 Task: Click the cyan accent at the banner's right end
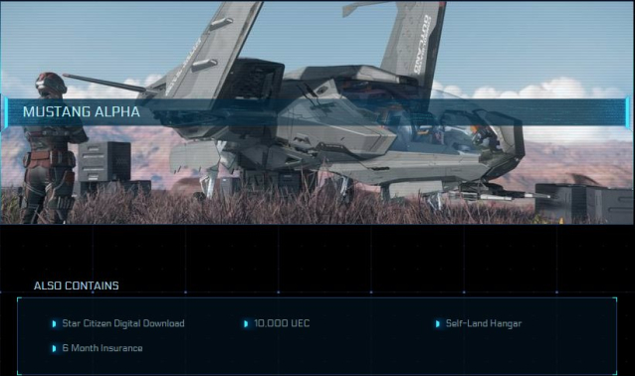pyautogui.click(x=628, y=112)
